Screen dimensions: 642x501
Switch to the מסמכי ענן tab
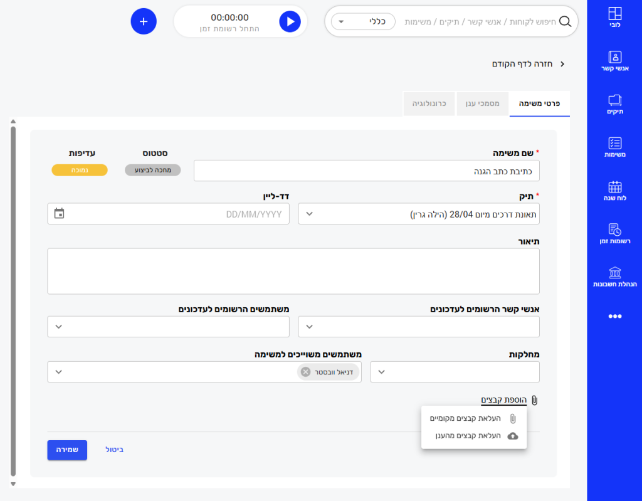point(482,103)
